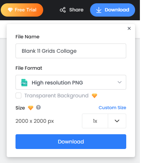Enable the Transparent Background checkbox
The image size is (141, 163).
(18, 96)
